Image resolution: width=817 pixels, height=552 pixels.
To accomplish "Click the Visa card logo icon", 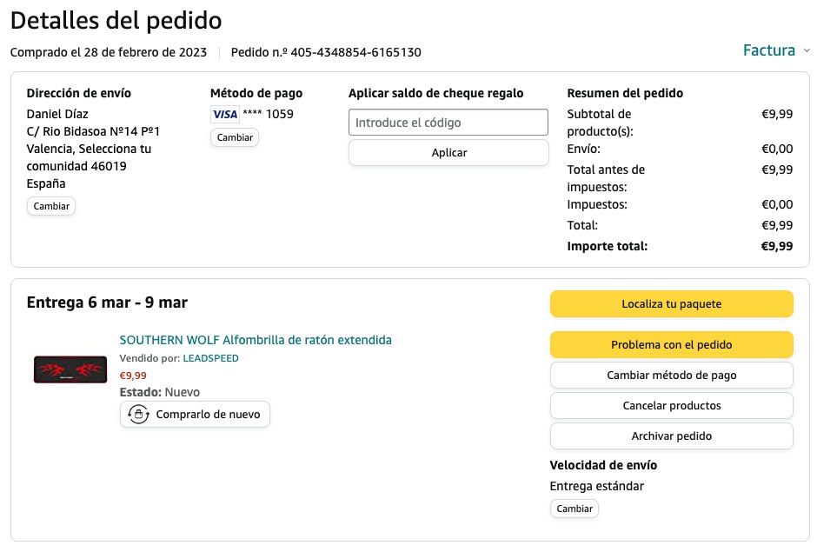I will coord(225,114).
